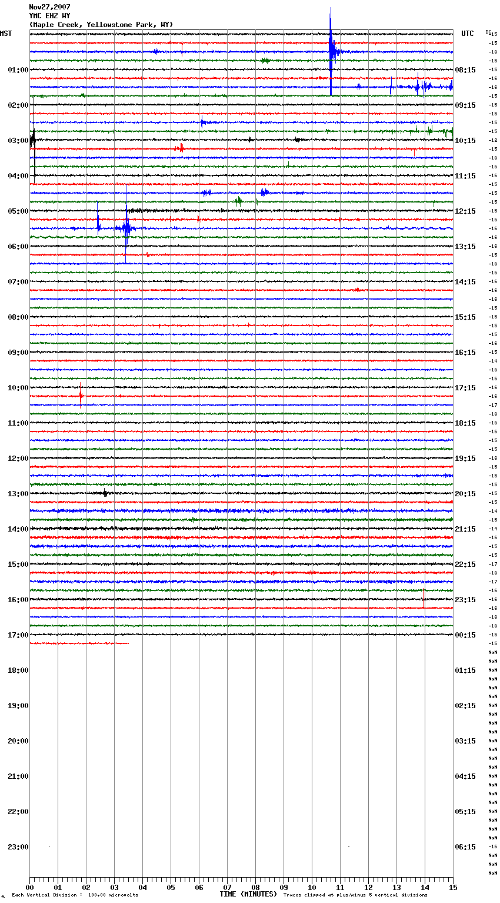
Task: Select the 17:00 MST time label
Action: tap(18, 635)
